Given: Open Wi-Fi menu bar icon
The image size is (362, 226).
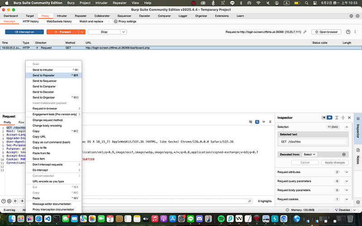Looking at the screenshot, I should coord(258,3).
